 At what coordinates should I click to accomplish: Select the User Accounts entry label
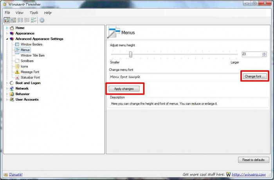[x=27, y=99]
